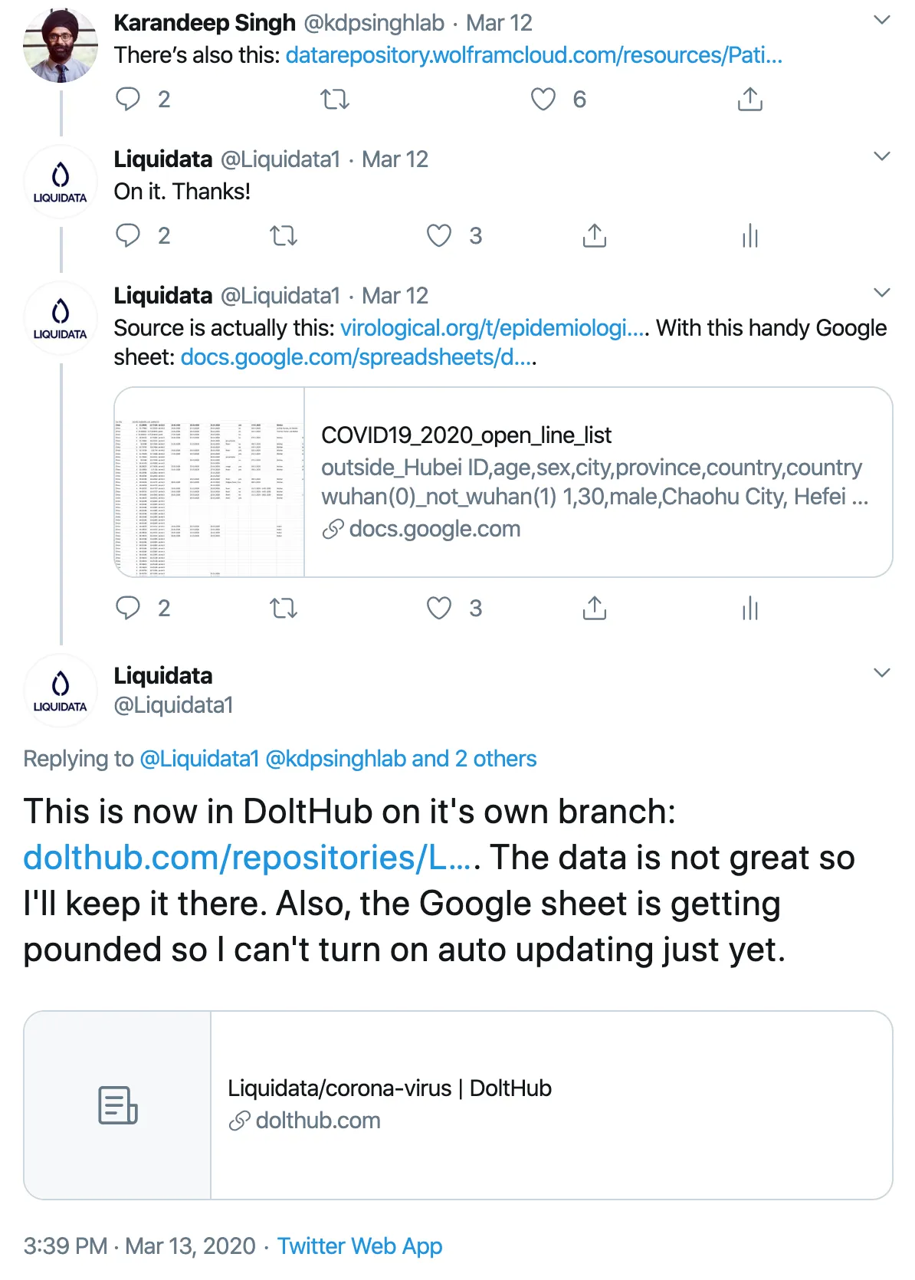
Task: Reply to Karandeep Singh's tweet
Action: [x=128, y=100]
